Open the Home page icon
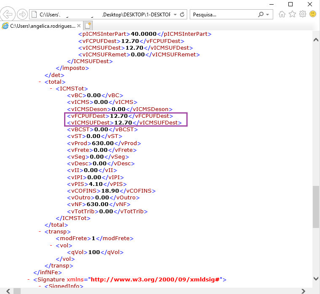Viewport: 320px width, 294px height. (282, 14)
